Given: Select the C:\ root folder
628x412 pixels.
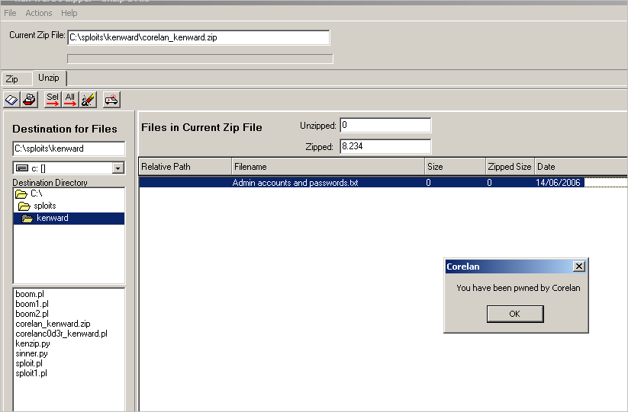Looking at the screenshot, I should 36,194.
